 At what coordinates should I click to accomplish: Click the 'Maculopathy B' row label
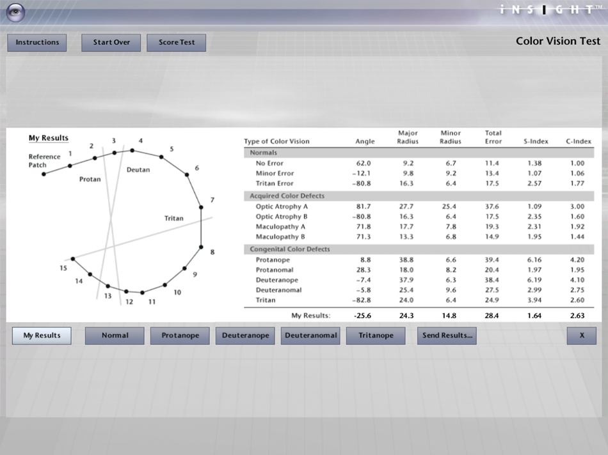click(280, 237)
